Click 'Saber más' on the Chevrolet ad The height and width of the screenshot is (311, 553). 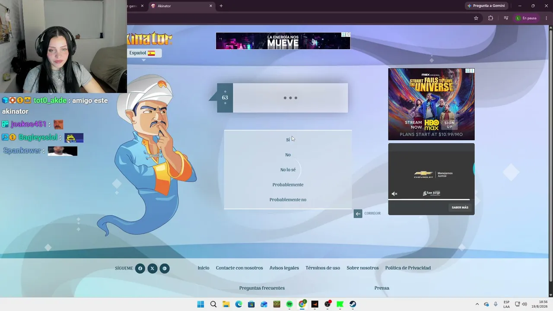tap(460, 207)
